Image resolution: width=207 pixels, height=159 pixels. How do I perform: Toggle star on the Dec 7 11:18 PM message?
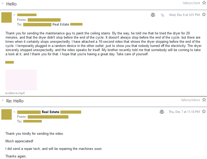[204, 112]
